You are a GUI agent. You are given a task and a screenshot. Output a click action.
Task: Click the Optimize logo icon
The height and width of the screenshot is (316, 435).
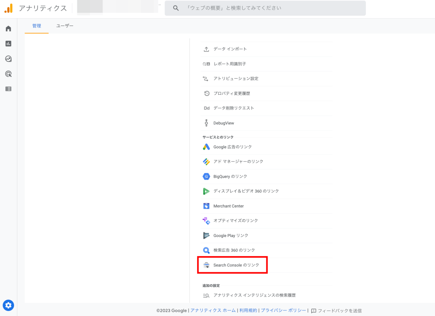click(x=206, y=220)
